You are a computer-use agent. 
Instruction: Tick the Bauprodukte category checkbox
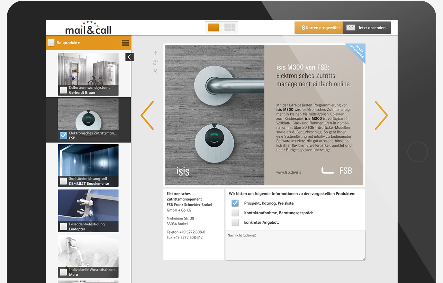click(x=51, y=43)
